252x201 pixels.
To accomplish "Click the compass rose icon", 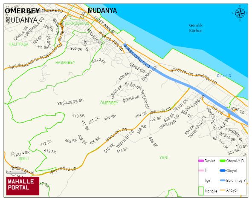I will (240, 13).
